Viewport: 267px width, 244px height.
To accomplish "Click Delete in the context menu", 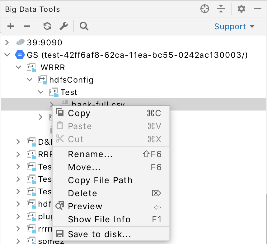I will point(82,193).
